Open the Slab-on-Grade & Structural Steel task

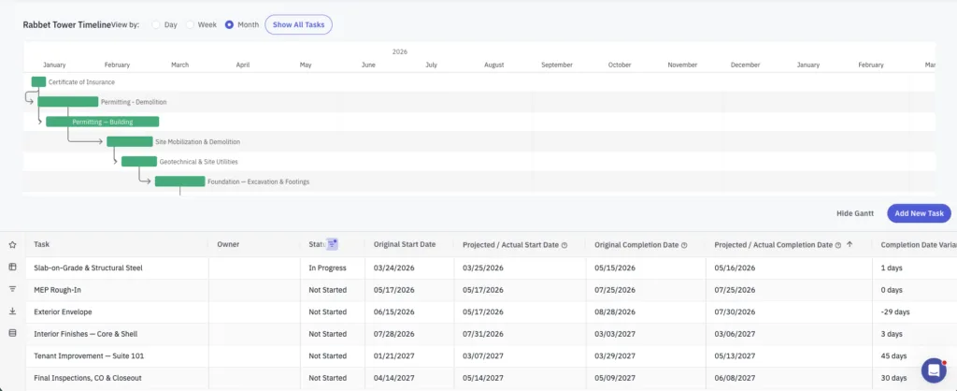tap(89, 268)
